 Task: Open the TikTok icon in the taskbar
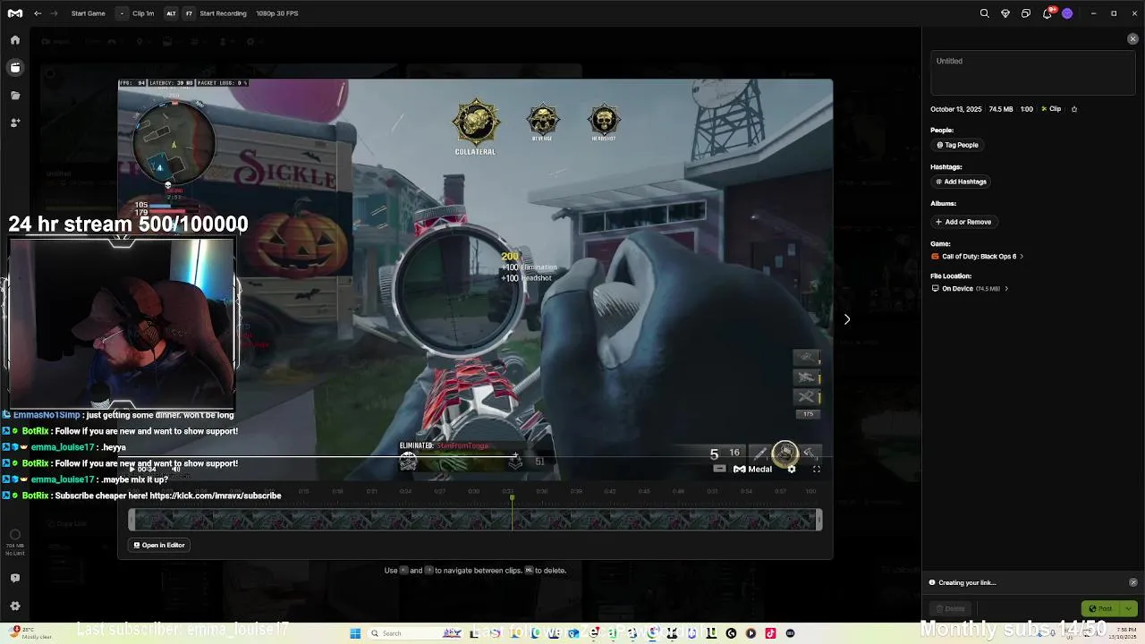[770, 633]
